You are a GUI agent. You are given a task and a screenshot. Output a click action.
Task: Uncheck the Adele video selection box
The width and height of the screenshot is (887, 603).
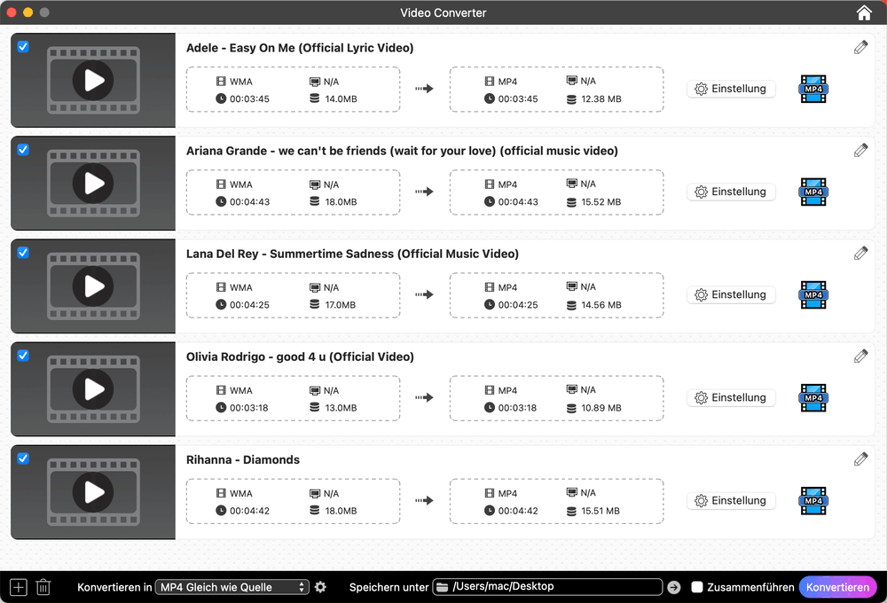coord(22,47)
